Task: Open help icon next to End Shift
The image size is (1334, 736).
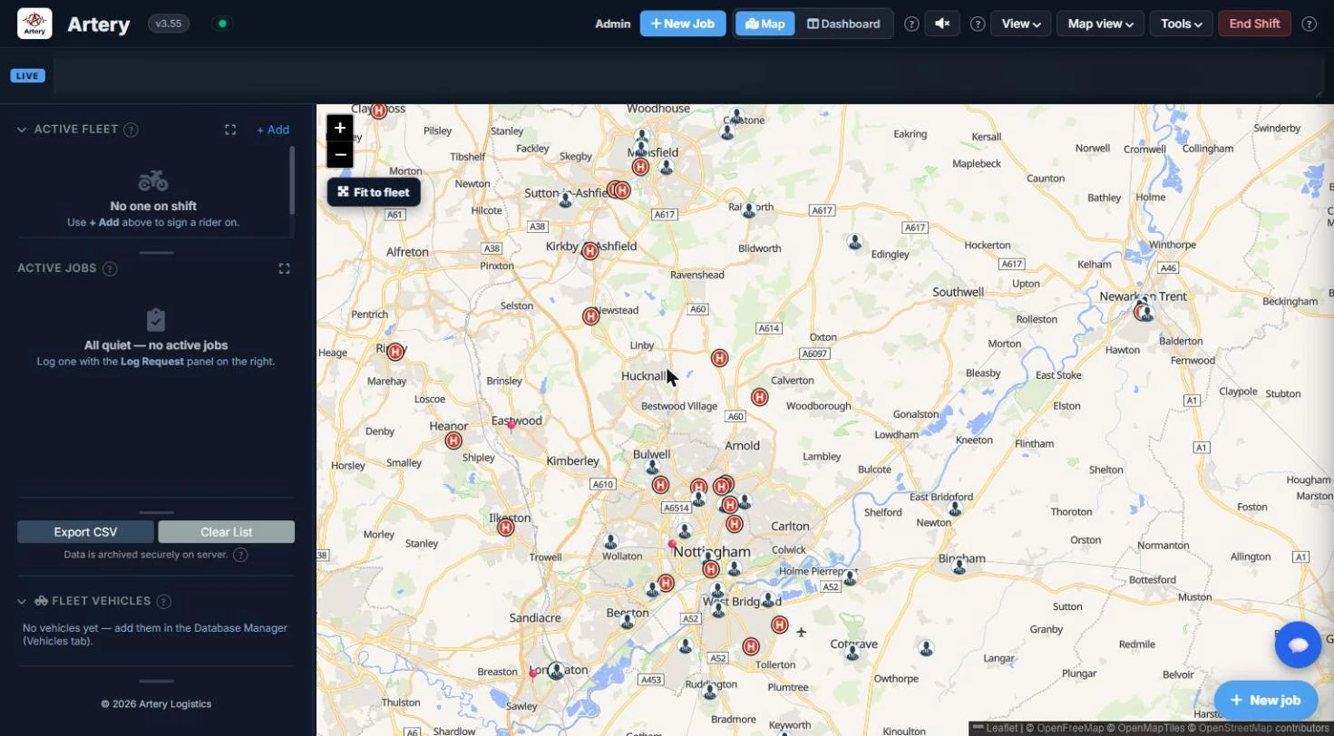Action: coord(1309,24)
